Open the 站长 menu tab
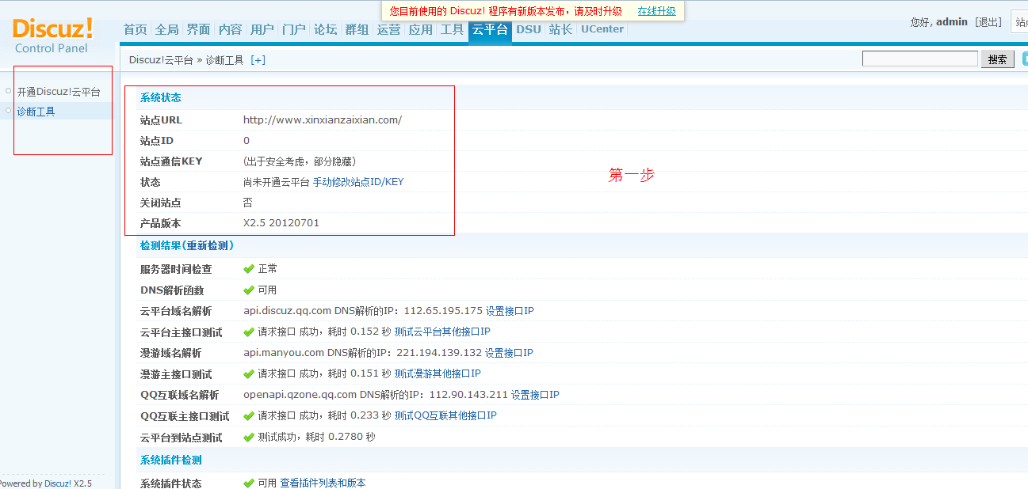Viewport: 1028px width, 489px height. click(x=561, y=29)
